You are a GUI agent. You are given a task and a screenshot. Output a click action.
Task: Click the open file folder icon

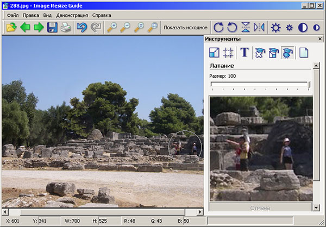(x=11, y=27)
